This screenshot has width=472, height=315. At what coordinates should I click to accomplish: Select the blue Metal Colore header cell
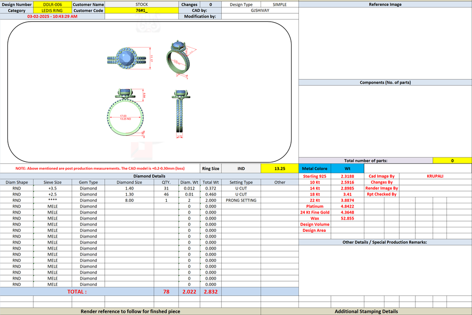[x=315, y=168]
